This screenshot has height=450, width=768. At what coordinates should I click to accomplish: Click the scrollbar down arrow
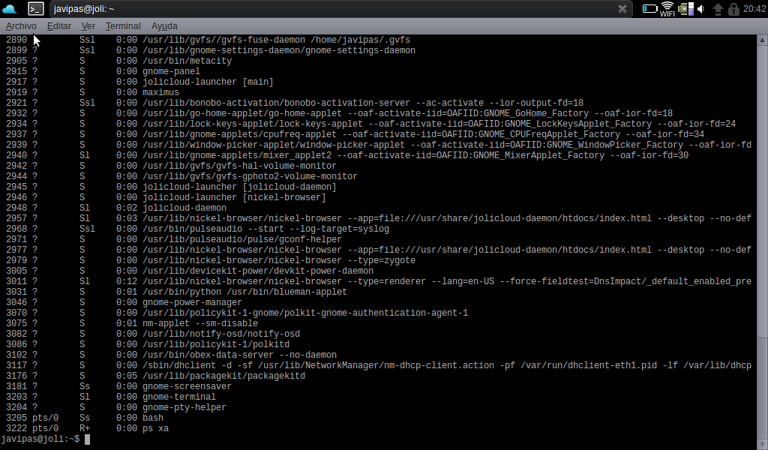(x=762, y=444)
